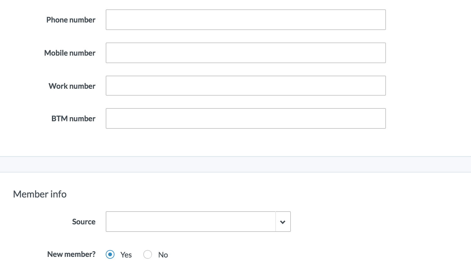Click the gray section divider band
471x275 pixels.
[235, 164]
